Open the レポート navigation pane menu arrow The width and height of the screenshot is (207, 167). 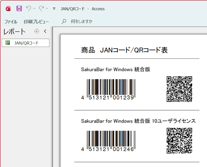coord(37,31)
